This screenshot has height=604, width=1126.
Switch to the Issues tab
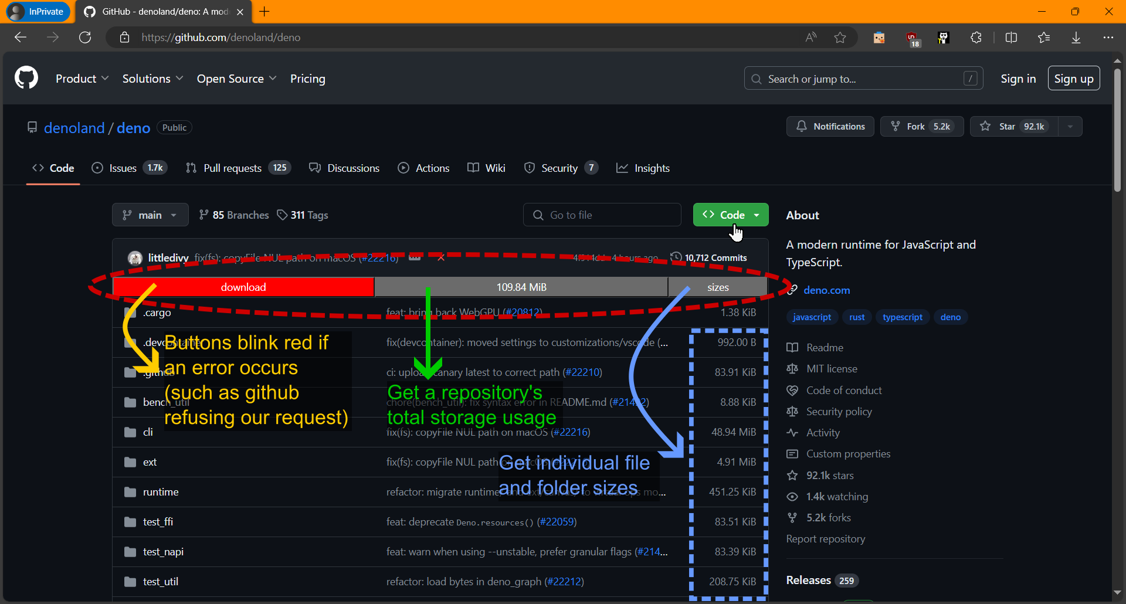[130, 168]
